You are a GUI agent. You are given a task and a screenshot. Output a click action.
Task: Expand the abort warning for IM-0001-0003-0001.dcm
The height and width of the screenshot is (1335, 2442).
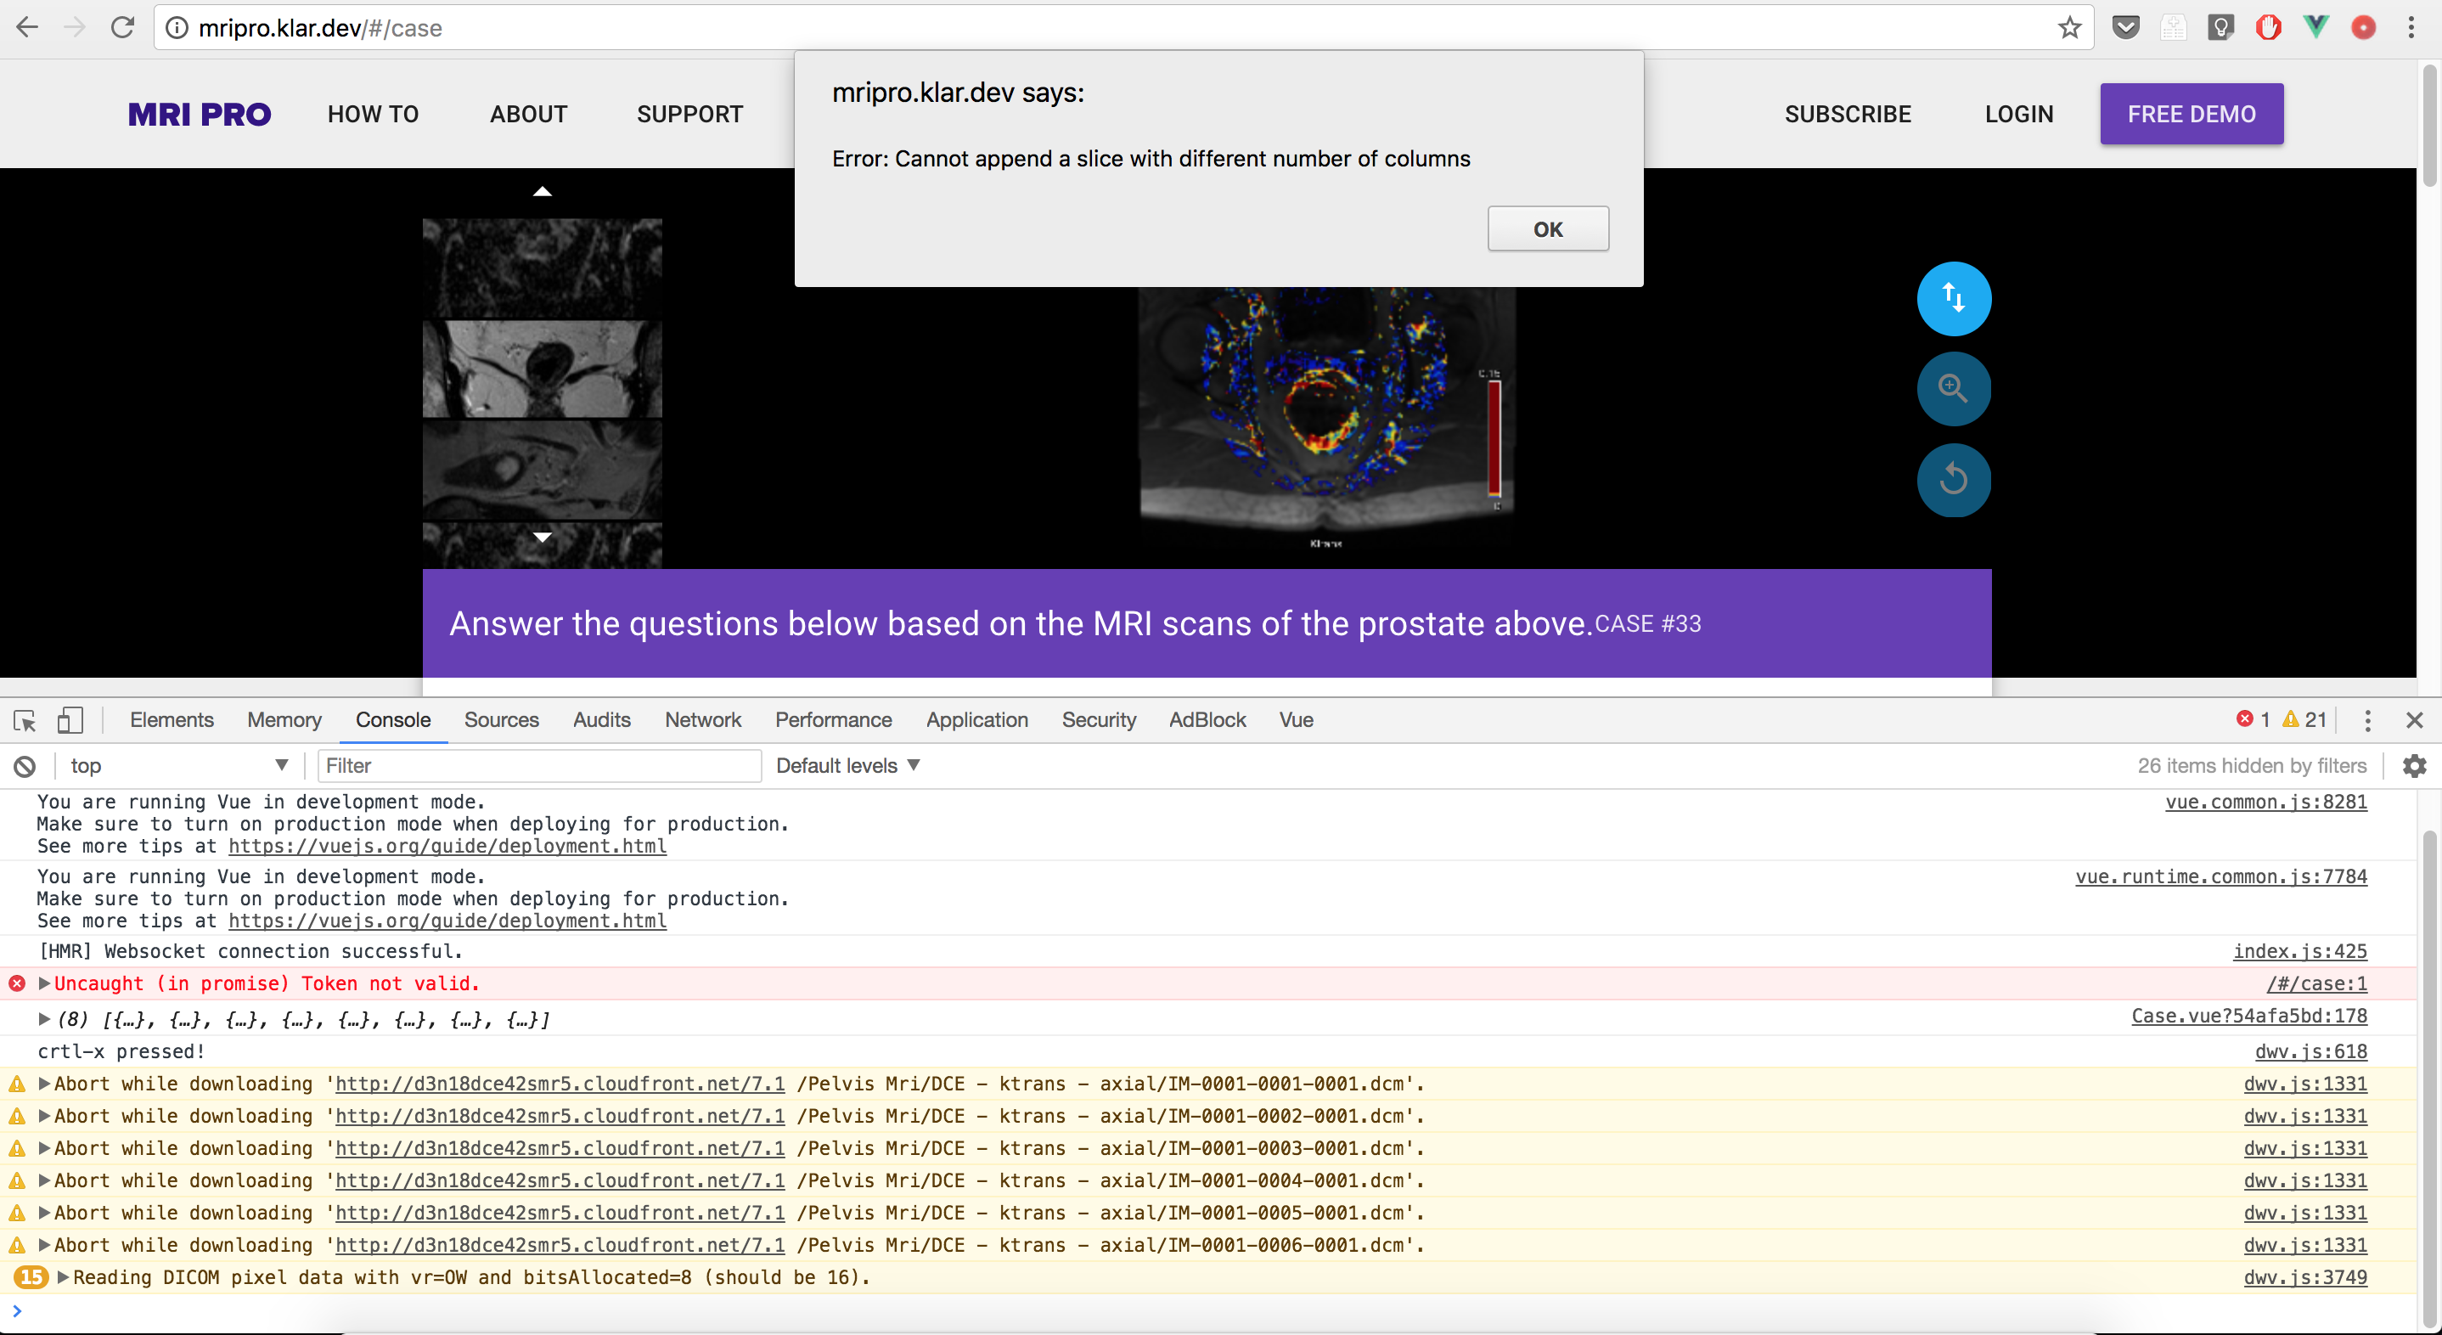(x=43, y=1148)
